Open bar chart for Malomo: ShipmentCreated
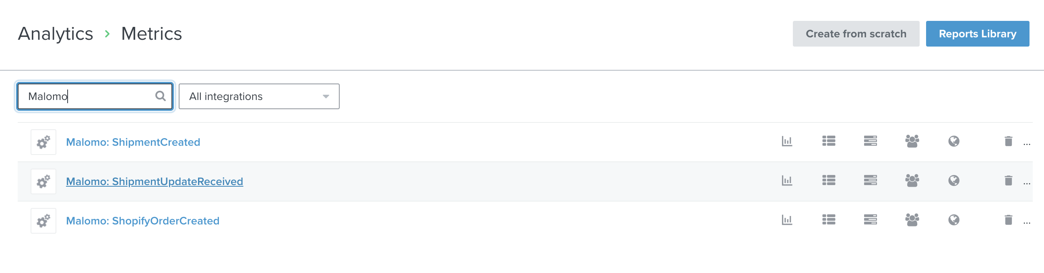Screen dimensions: 1044x273 [787, 141]
